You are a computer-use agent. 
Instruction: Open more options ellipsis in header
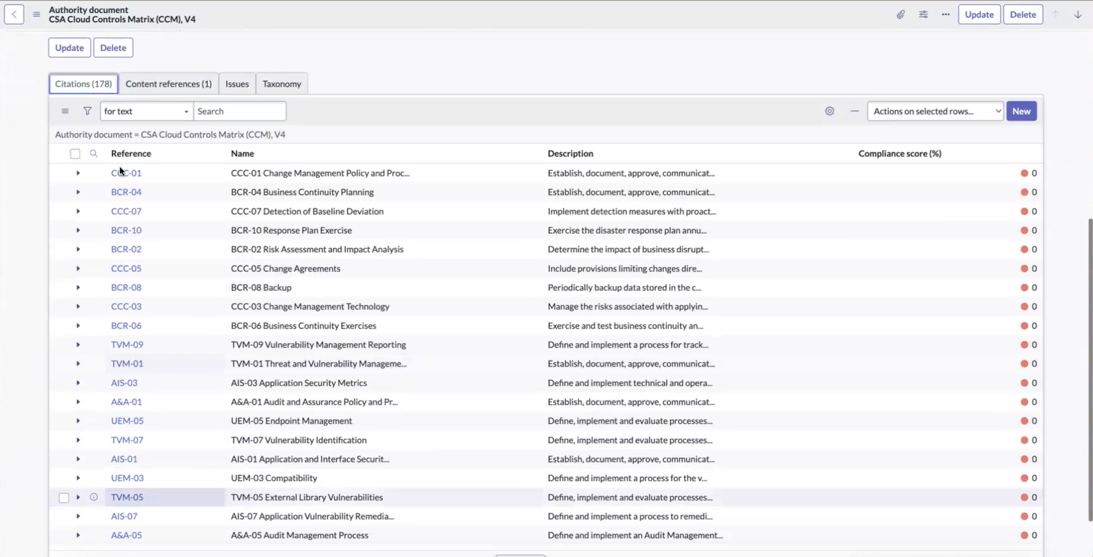(946, 15)
